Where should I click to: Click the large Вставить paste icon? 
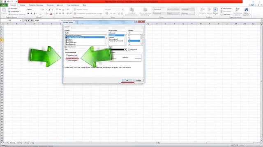click(4, 10)
